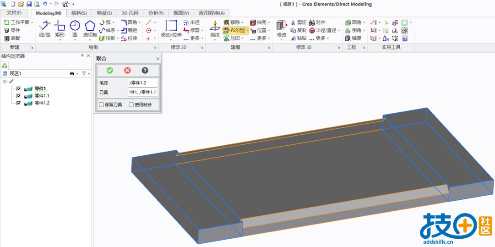Select the 矩形 rectangle tool

tap(60, 29)
